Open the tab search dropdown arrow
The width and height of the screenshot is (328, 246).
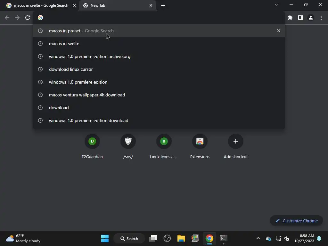(276, 4)
